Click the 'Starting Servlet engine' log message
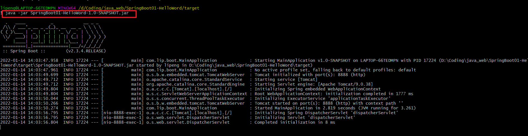Screen dimensions: 528x136 click(314, 84)
